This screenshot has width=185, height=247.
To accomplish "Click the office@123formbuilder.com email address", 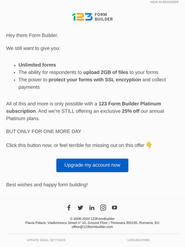I will coord(92,227).
